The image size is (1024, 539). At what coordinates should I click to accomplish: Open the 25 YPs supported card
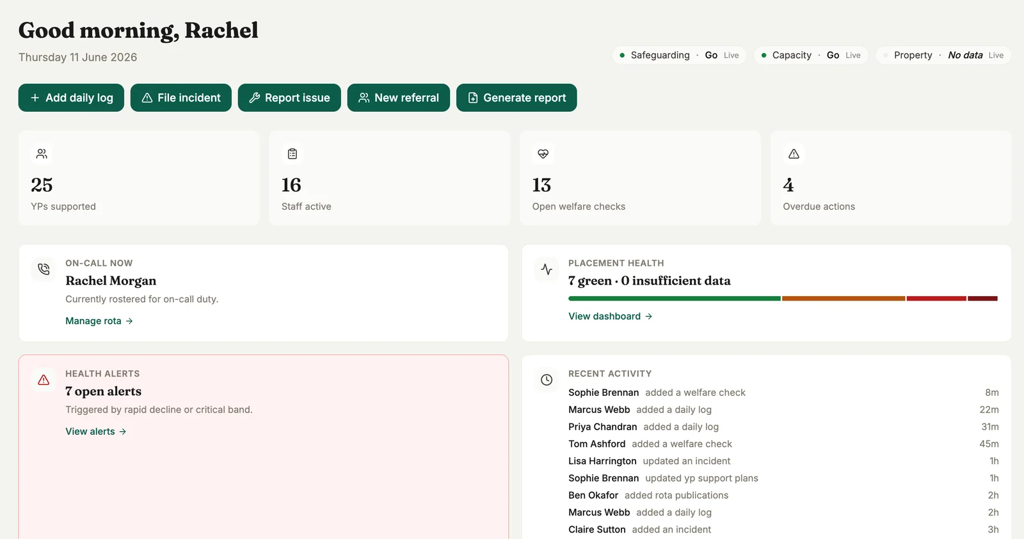coord(139,178)
